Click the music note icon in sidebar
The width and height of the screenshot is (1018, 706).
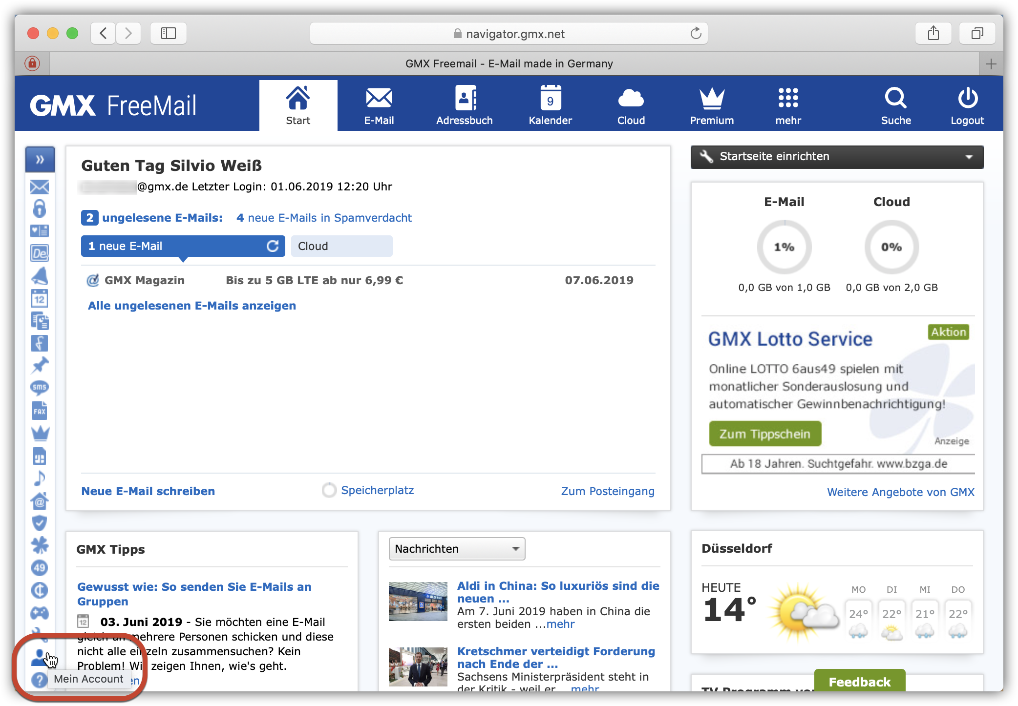pyautogui.click(x=40, y=478)
